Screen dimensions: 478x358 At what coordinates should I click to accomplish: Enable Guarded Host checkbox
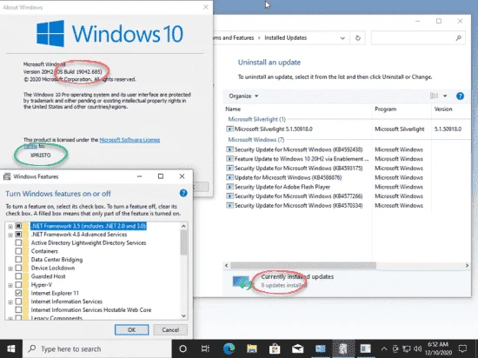click(x=18, y=276)
